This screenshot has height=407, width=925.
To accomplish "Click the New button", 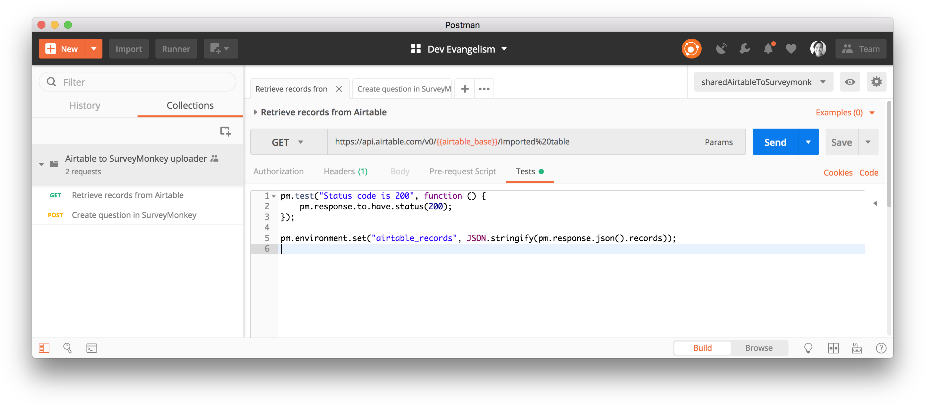I will (x=62, y=49).
